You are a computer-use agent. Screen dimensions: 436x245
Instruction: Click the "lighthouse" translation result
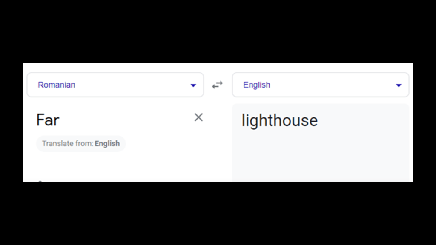point(280,121)
